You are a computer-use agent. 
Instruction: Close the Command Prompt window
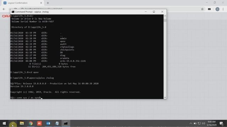(x=162, y=12)
